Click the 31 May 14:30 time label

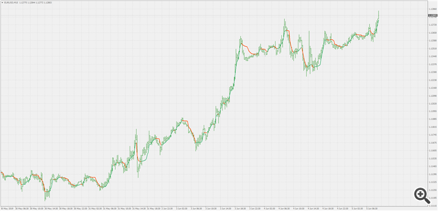(x=138, y=209)
